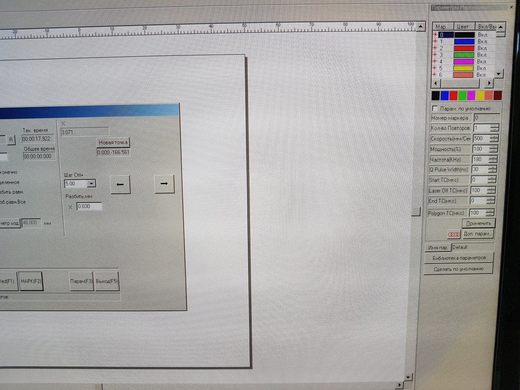Image resolution: width=520 pixels, height=390 pixels.
Task: Click the Новая точка button
Action: pyautogui.click(x=113, y=143)
